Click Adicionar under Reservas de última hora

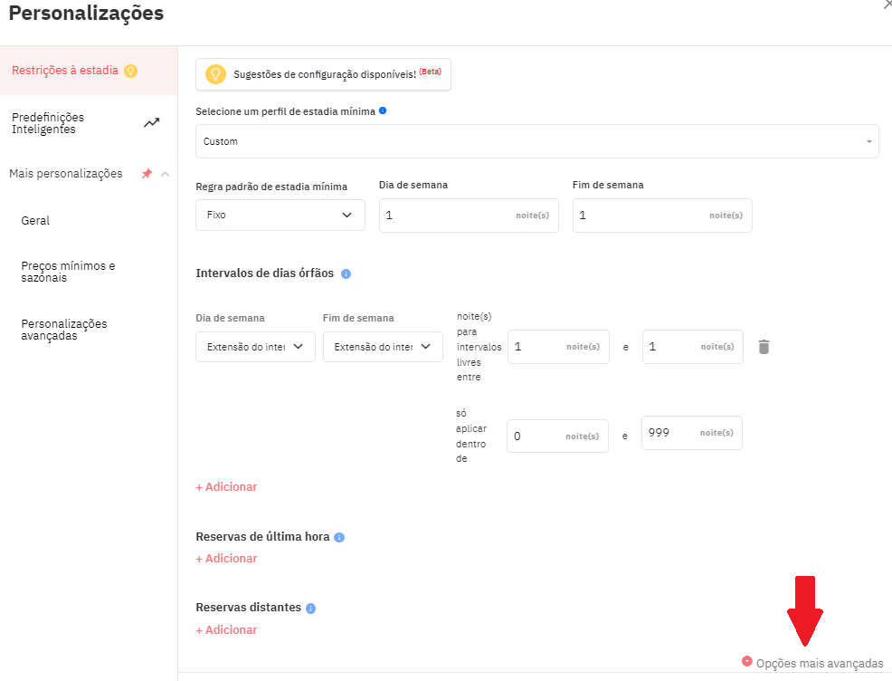click(226, 559)
